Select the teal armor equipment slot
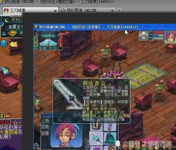The image size is (176, 150). [110, 138]
